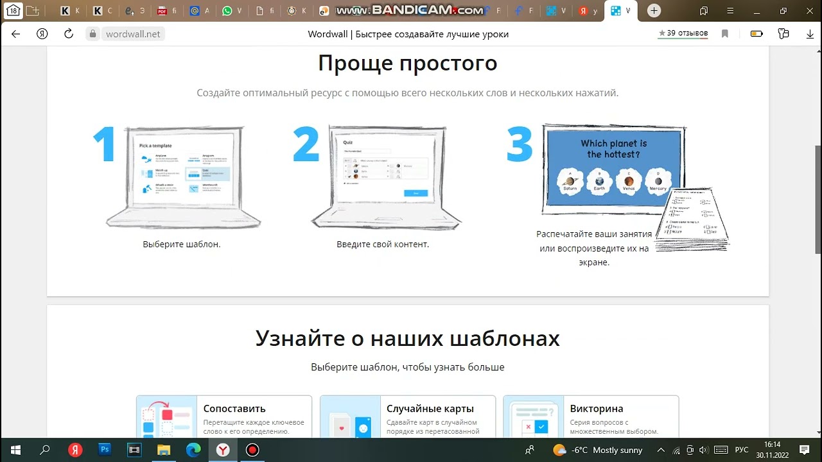Open the tab groups folder icon
Viewport: 822px width, 462px height.
[x=32, y=10]
